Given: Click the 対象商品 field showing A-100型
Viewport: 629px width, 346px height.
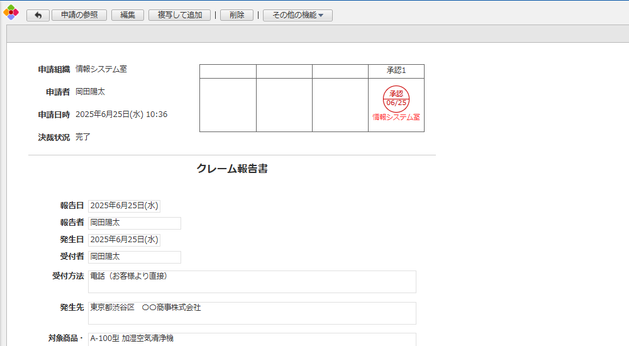Looking at the screenshot, I should pyautogui.click(x=252, y=338).
